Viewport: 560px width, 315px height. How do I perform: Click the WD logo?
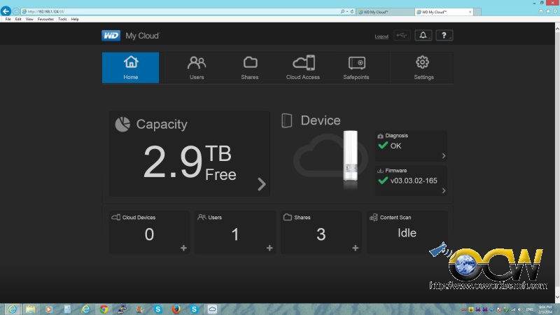tap(111, 36)
